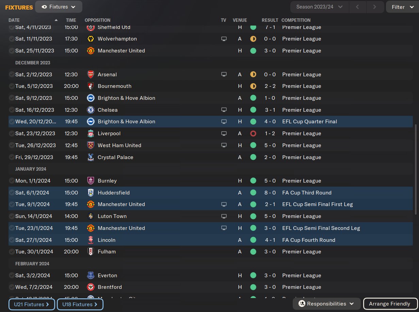This screenshot has height=312, width=419.
Task: Toggle the checkmark for the Arsenal fixture
Action: click(12, 75)
